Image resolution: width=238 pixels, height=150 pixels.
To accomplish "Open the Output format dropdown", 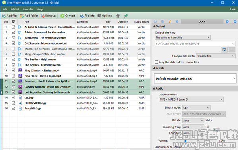I will pos(191,99).
